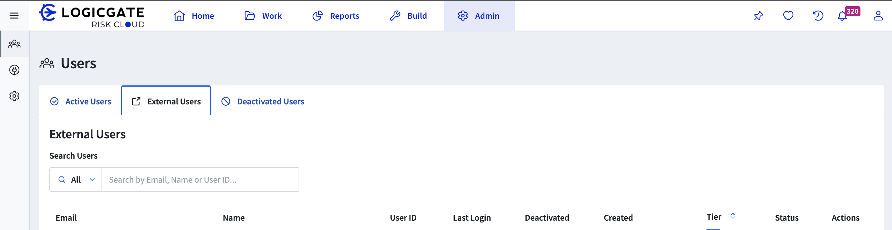
Task: Click the Name column header
Action: [x=234, y=218]
